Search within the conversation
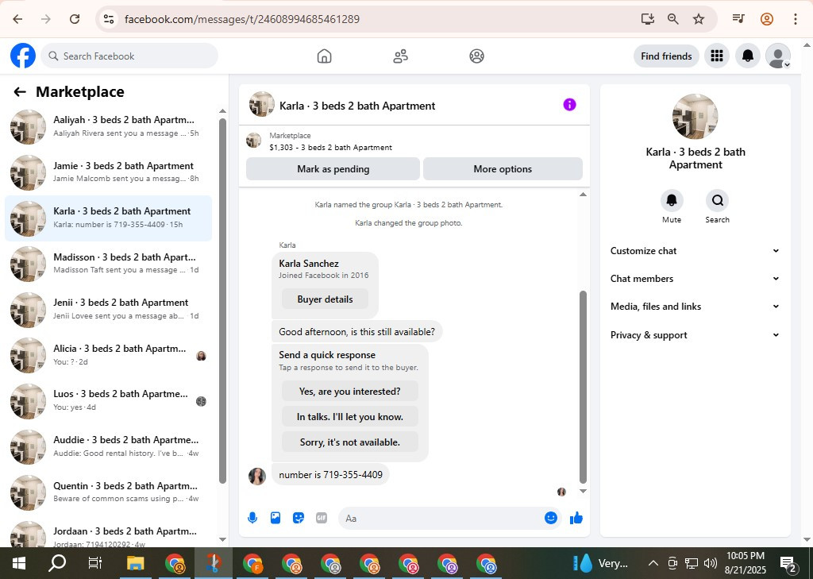Viewport: 813px width, 579px height. 717,201
